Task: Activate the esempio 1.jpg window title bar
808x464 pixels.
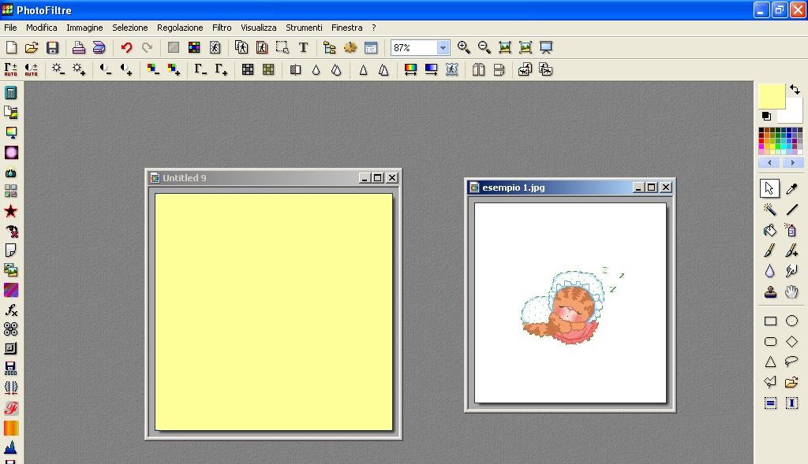Action: tap(552, 187)
